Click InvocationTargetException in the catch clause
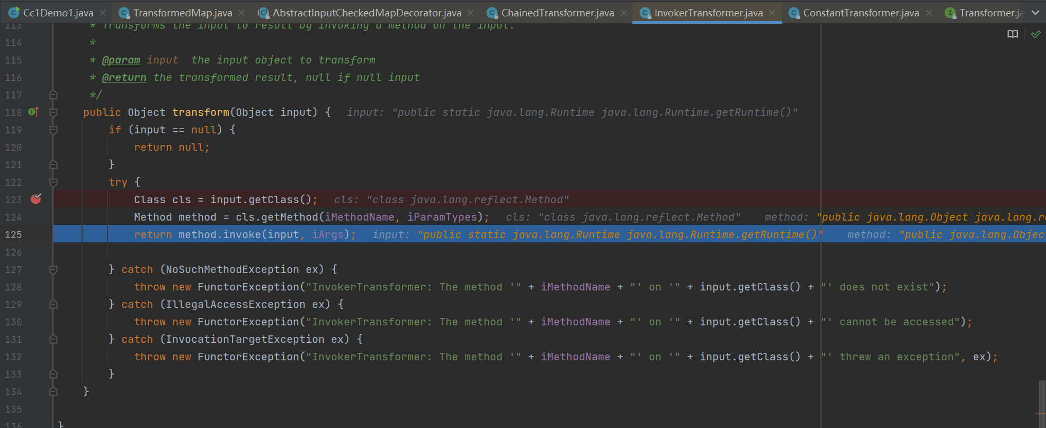Screen dimensions: 1046x428 pyautogui.click(x=245, y=339)
